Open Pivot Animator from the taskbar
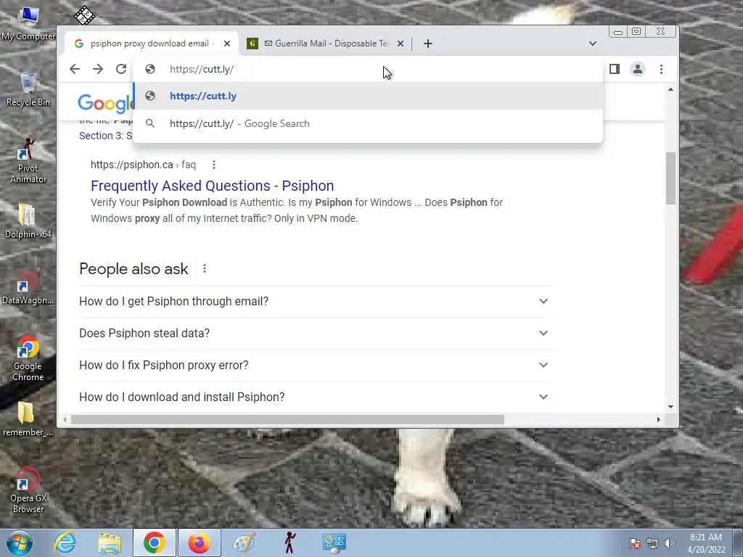The image size is (743, 557). click(x=290, y=542)
